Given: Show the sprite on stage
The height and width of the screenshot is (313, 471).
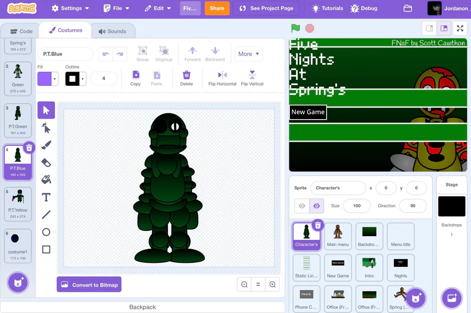Looking at the screenshot, I should 302,206.
